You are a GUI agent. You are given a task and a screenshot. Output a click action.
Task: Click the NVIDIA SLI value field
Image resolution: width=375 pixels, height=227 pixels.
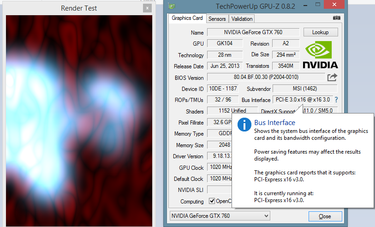[220, 190]
